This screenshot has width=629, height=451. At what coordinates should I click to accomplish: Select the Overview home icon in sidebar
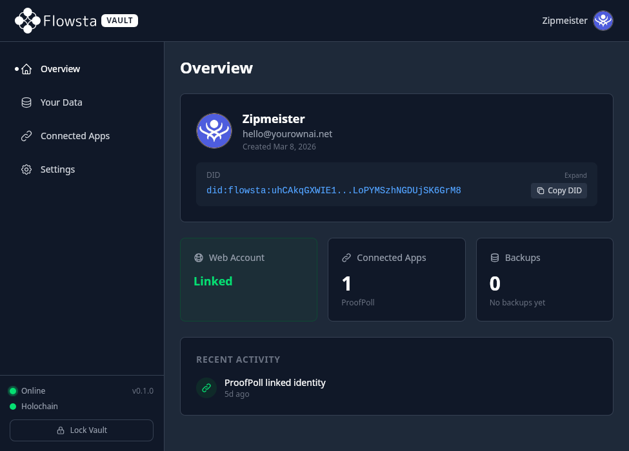[x=26, y=69]
